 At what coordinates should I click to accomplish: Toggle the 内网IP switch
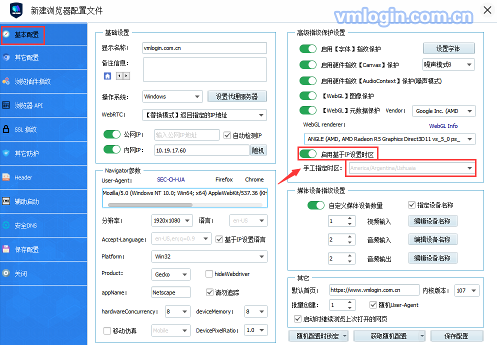112,149
